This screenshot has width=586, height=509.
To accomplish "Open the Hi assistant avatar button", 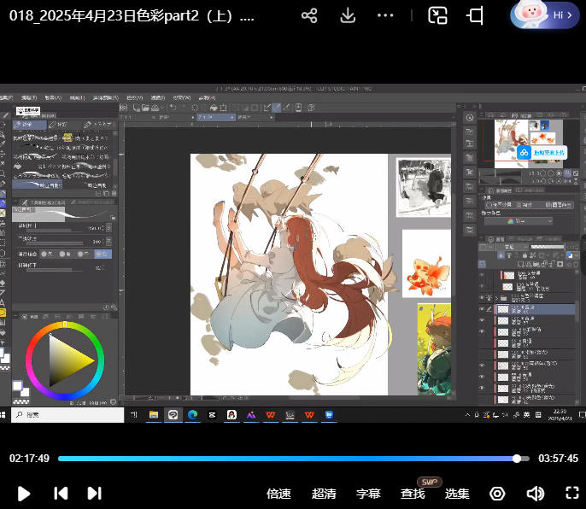I will pos(547,15).
